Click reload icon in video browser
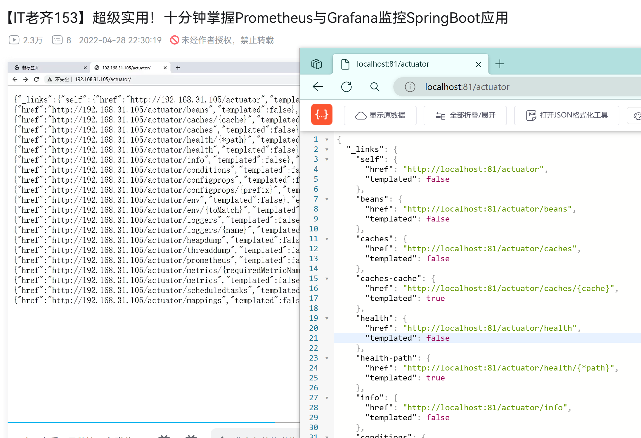This screenshot has height=438, width=641. click(x=36, y=79)
